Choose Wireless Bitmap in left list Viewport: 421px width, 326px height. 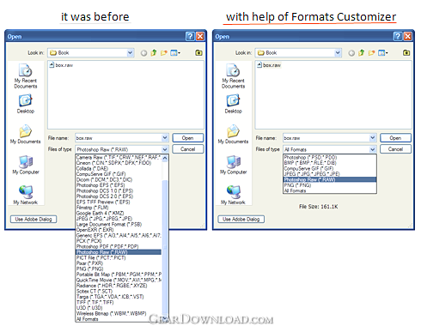[x=119, y=313]
